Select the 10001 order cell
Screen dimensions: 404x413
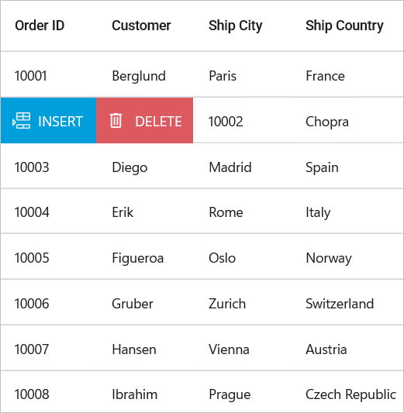click(49, 75)
